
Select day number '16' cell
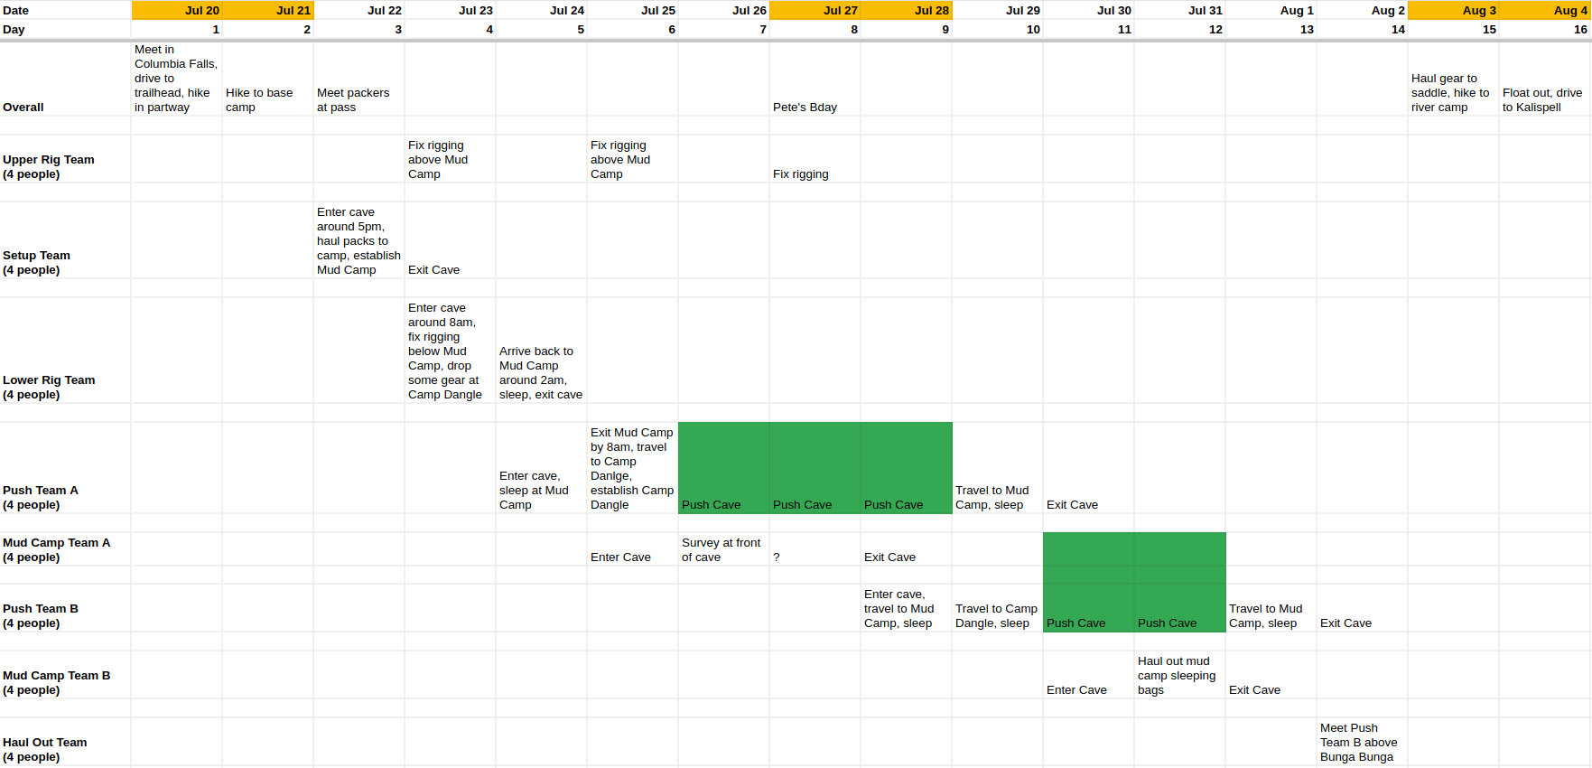click(1545, 29)
